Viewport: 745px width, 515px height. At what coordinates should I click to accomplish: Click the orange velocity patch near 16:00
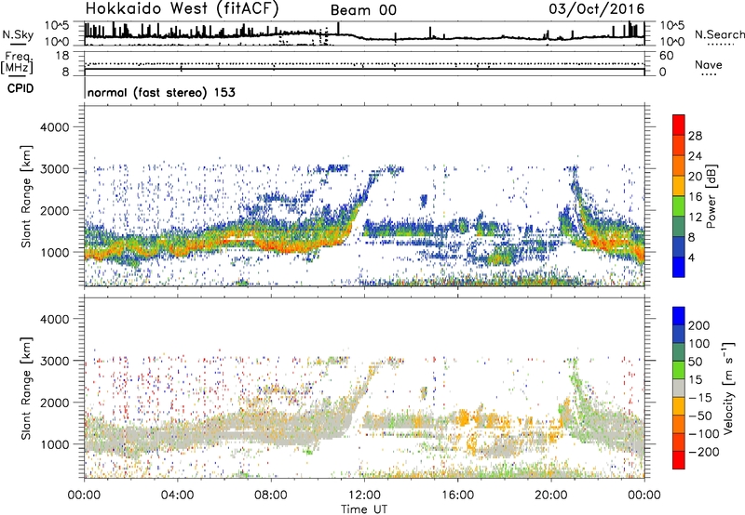[463, 419]
